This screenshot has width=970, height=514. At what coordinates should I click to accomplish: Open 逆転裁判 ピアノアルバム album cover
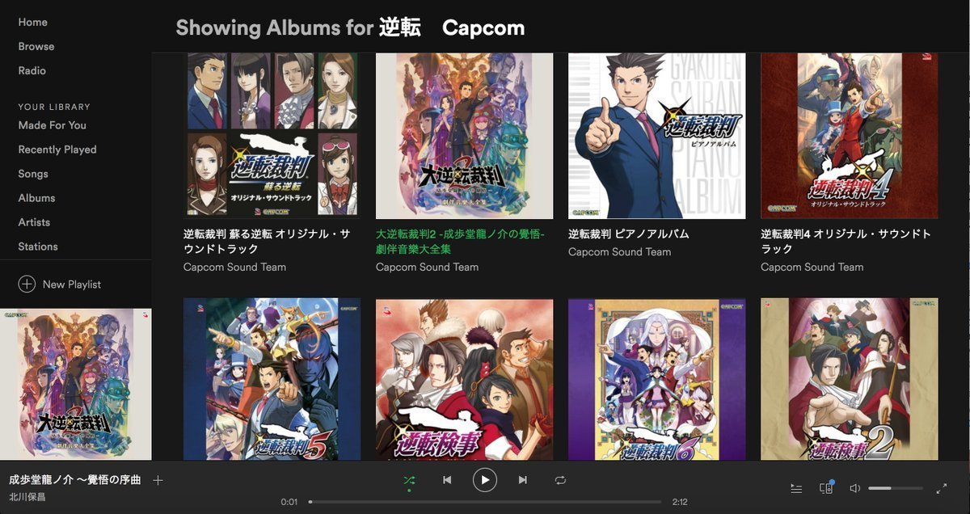pyautogui.click(x=656, y=136)
